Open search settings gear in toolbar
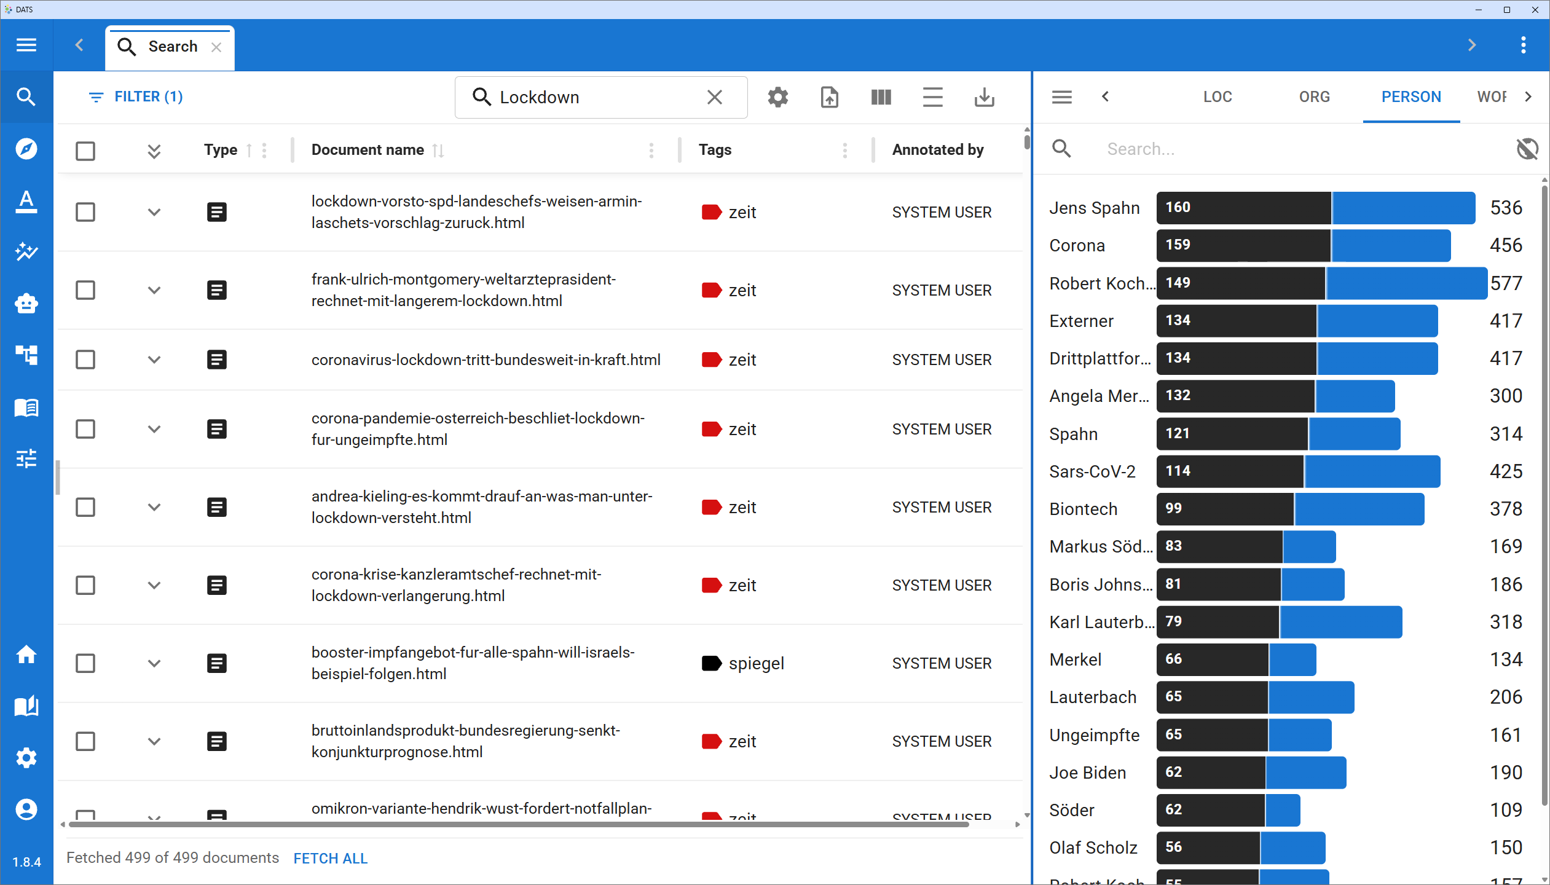This screenshot has height=885, width=1550. click(x=778, y=97)
